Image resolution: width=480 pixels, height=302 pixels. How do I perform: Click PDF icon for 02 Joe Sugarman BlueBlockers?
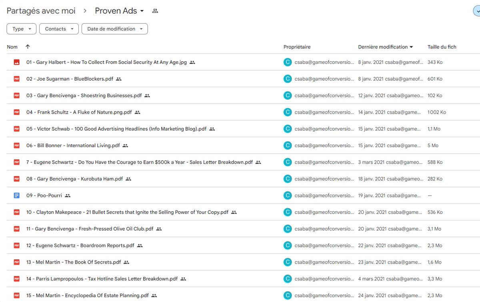pos(16,79)
